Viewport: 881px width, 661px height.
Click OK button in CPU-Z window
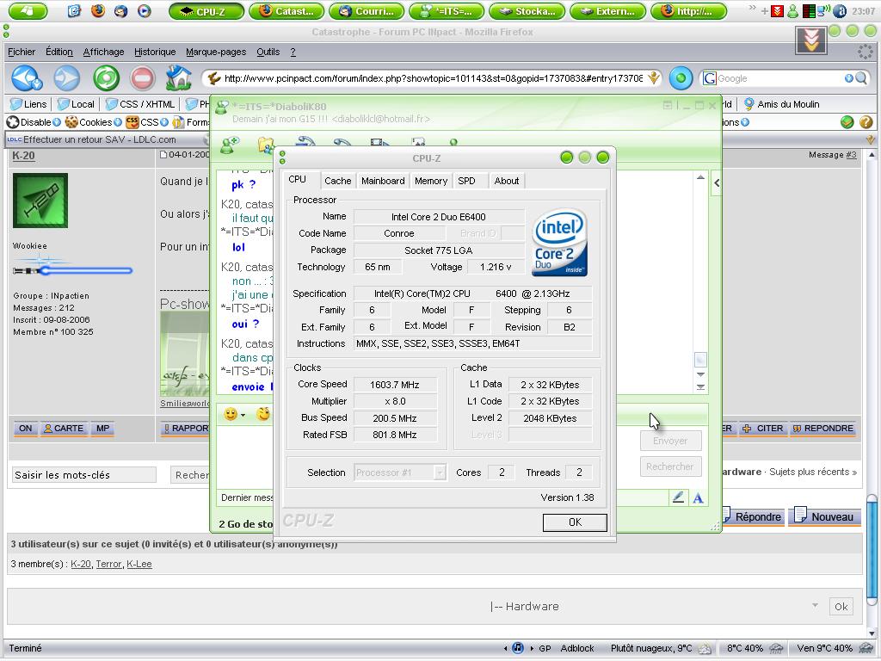coord(575,522)
